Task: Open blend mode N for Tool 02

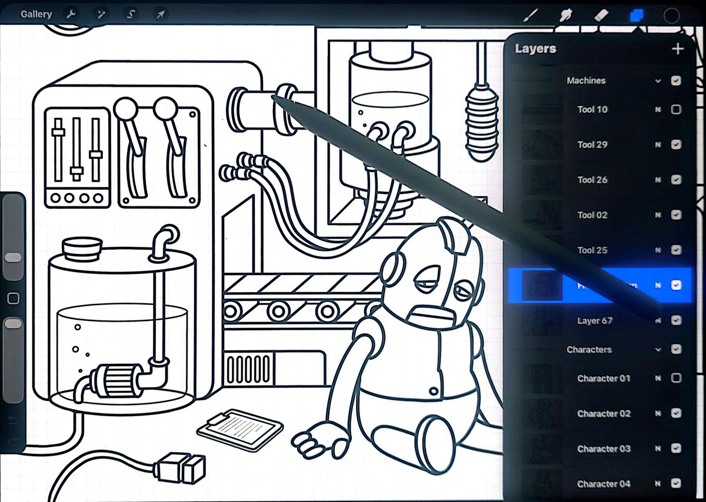Action: (658, 215)
